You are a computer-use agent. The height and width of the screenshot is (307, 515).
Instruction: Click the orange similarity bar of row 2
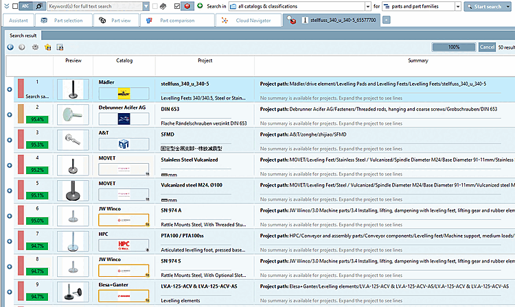tap(21, 114)
